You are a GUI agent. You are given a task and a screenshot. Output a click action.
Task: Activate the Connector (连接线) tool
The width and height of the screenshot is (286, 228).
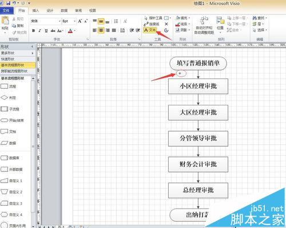click(x=152, y=24)
